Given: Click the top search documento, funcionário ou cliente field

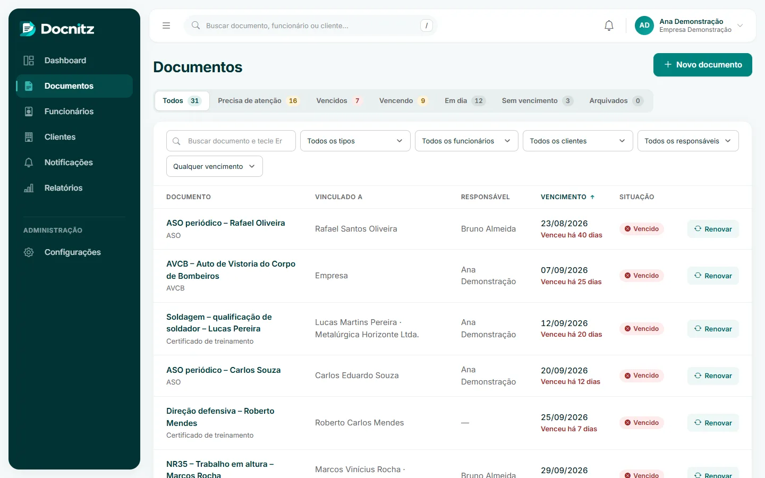Looking at the screenshot, I should [x=310, y=25].
